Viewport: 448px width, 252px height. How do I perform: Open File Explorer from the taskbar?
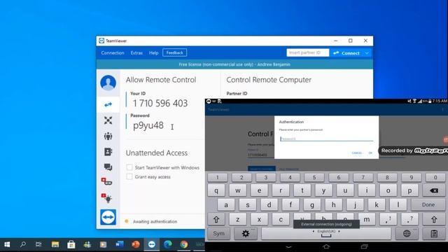(x=55, y=244)
